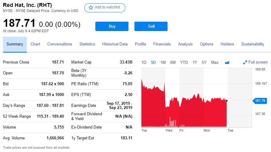Screen dimensions: 271x152
Task: Select the 1M chart range
Action: tap(163, 62)
